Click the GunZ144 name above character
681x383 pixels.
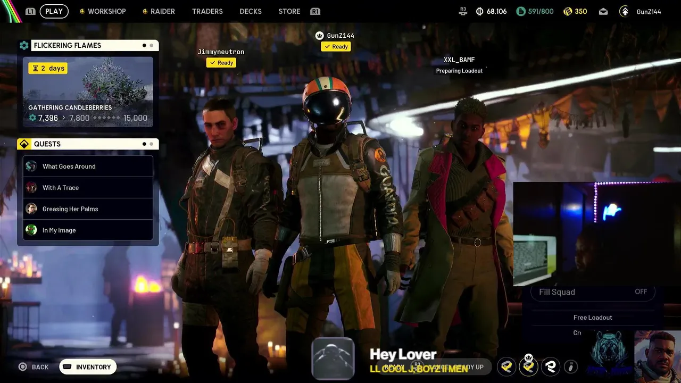(x=340, y=36)
